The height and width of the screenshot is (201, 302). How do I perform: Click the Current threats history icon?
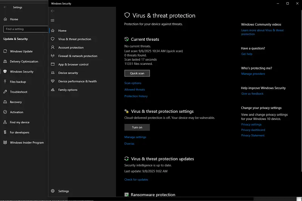point(126,39)
